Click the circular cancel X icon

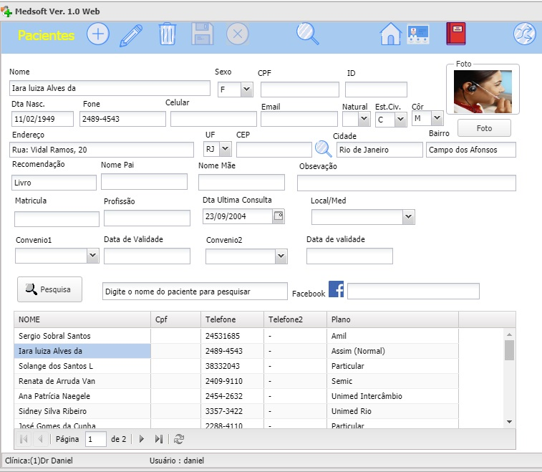(x=238, y=34)
